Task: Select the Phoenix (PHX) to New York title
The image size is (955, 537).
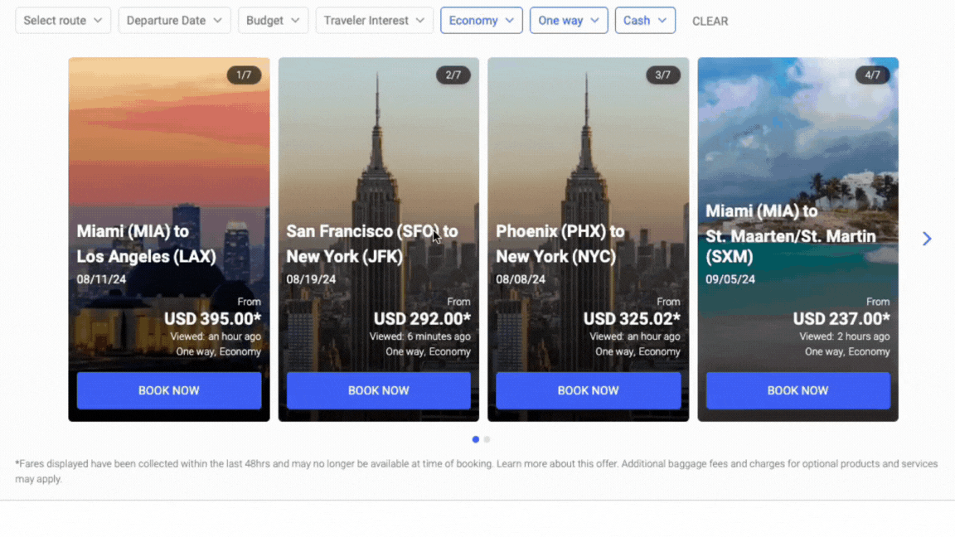Action: click(x=560, y=244)
